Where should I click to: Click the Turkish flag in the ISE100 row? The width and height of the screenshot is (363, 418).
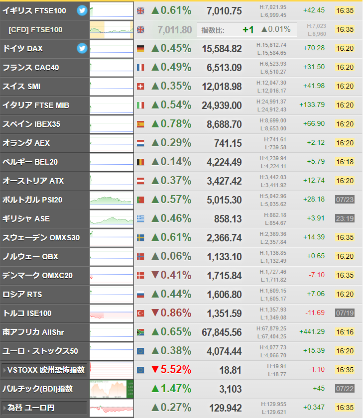[x=140, y=313]
